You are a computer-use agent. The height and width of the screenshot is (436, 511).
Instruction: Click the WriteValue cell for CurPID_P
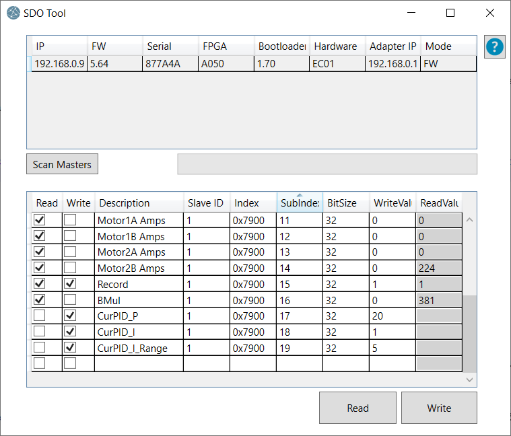point(392,316)
